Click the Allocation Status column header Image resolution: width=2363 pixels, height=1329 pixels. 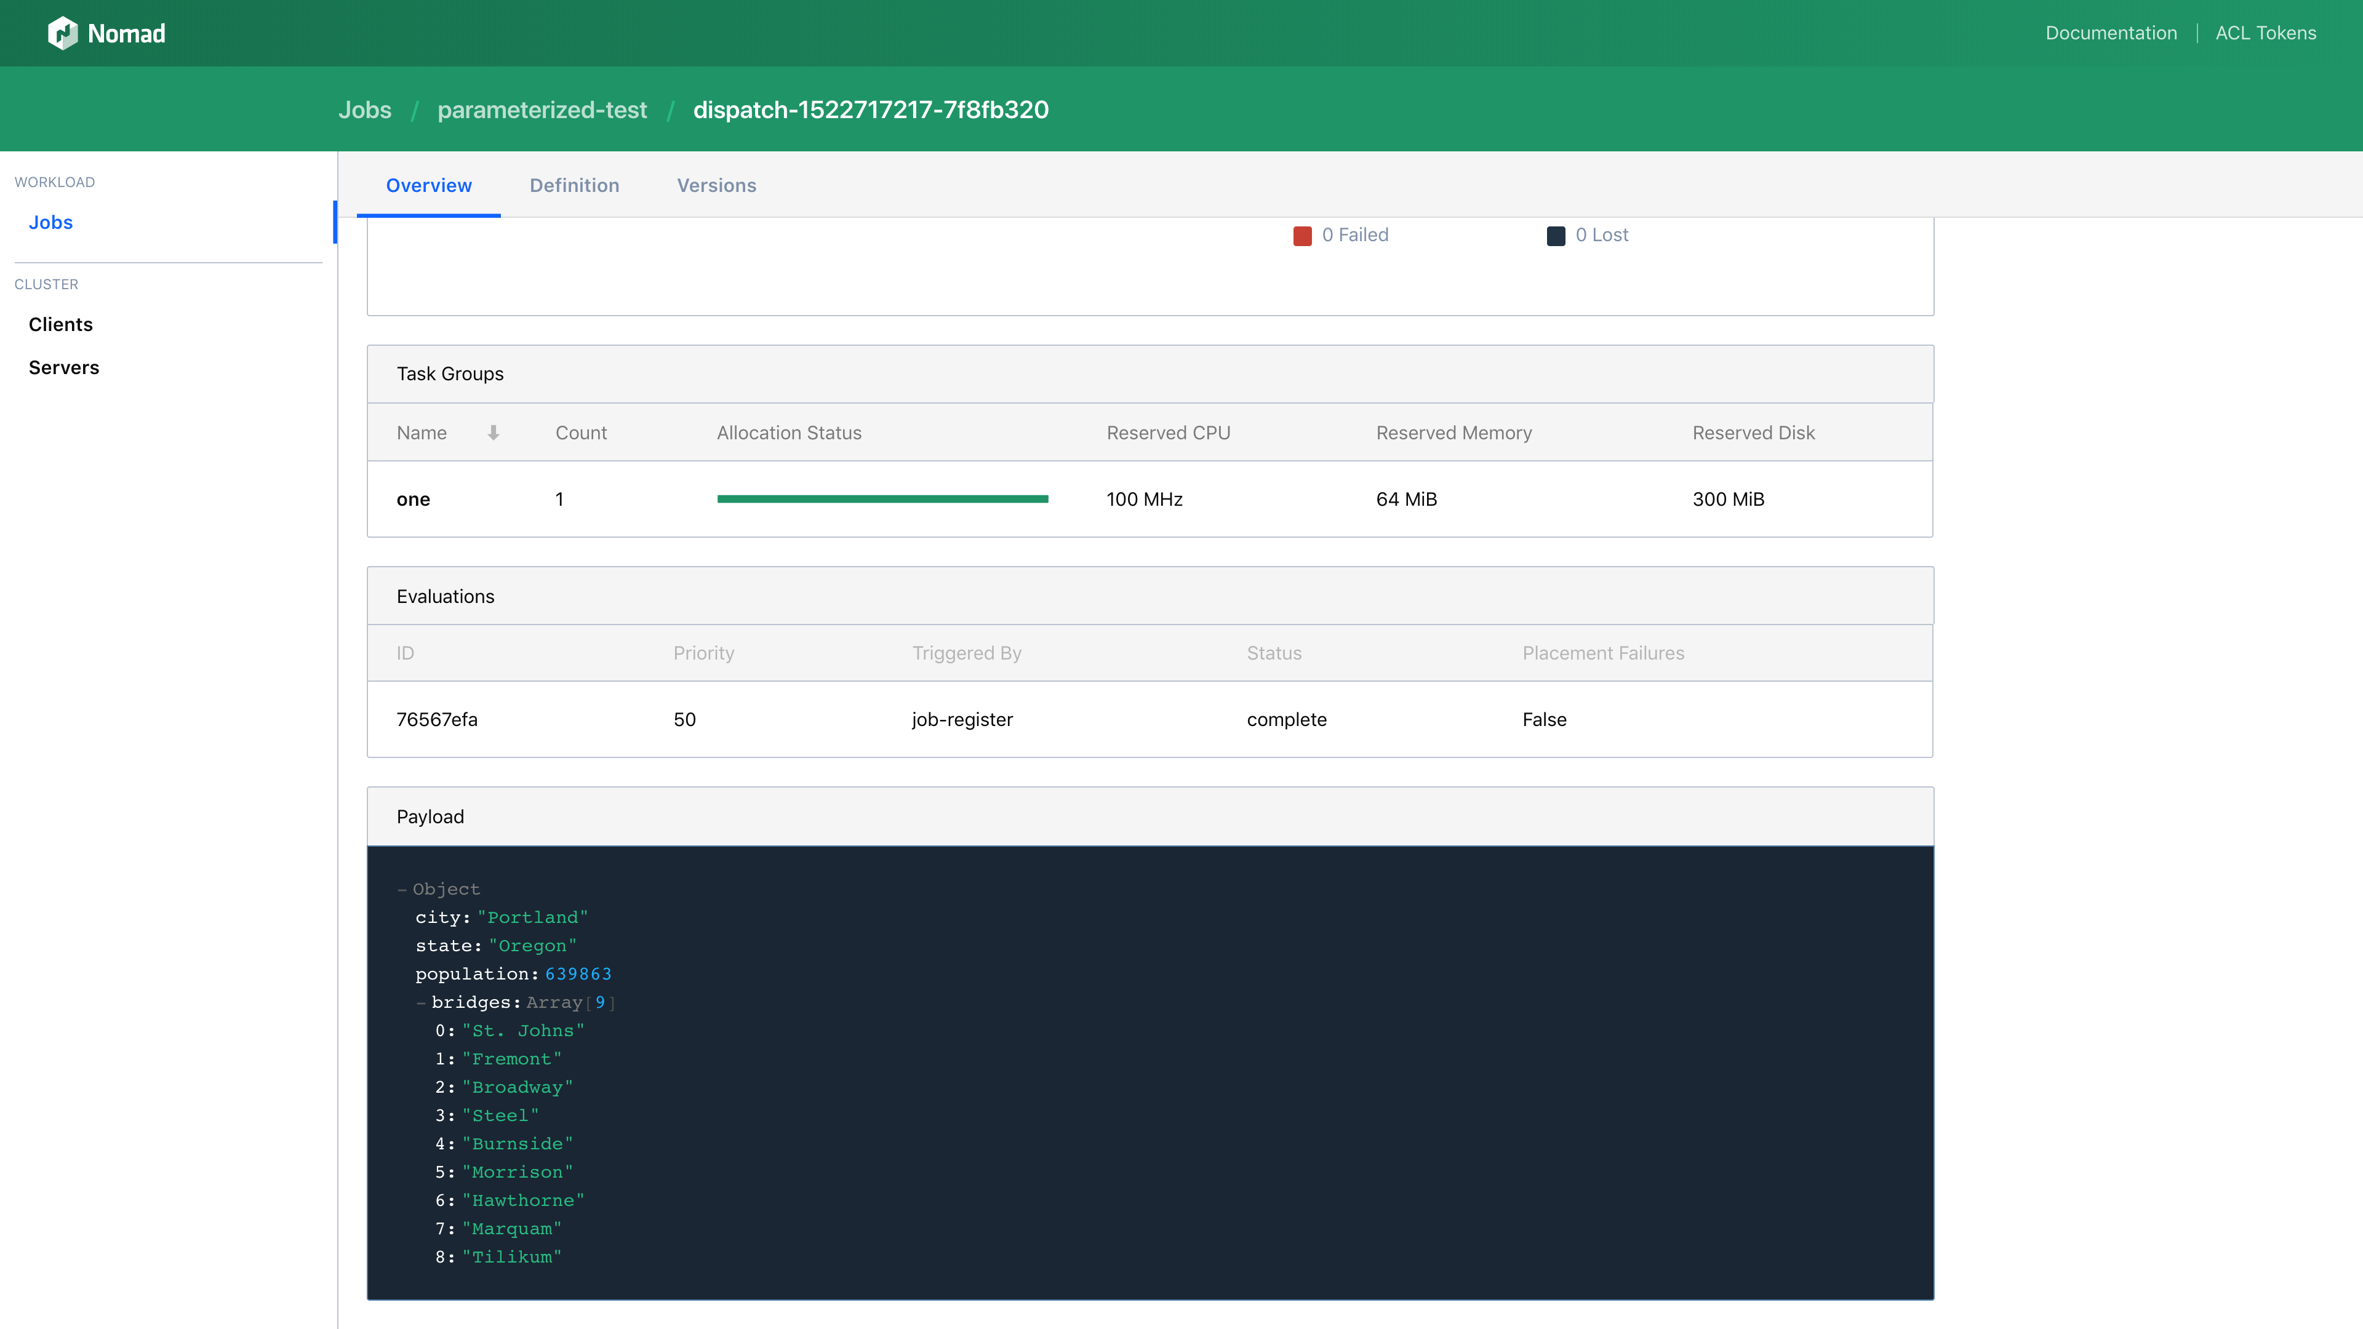click(789, 433)
